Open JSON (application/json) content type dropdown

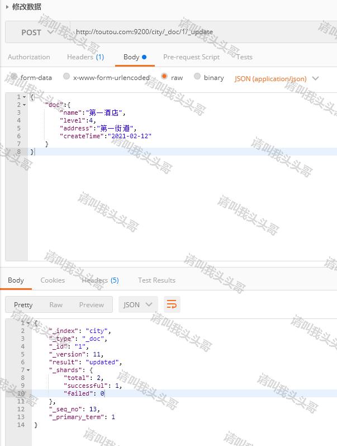click(277, 78)
